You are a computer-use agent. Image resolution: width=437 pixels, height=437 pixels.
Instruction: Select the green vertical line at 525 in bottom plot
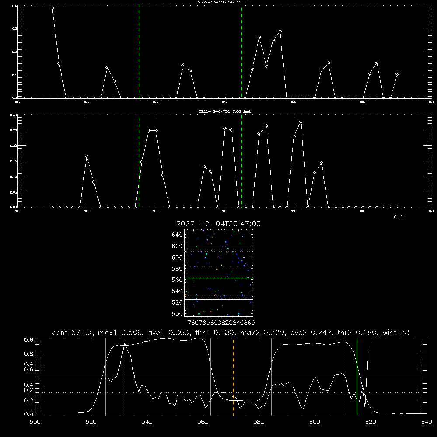[x=106, y=376]
